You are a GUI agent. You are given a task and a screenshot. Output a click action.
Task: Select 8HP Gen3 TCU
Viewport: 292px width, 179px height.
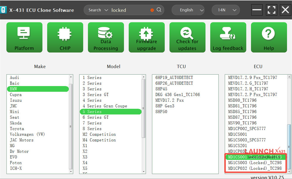165,106
